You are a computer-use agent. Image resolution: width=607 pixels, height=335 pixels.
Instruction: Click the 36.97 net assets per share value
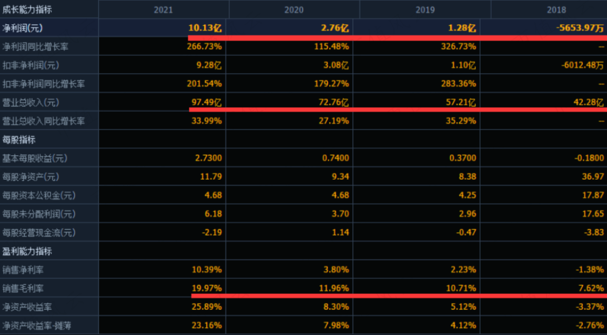(594, 177)
